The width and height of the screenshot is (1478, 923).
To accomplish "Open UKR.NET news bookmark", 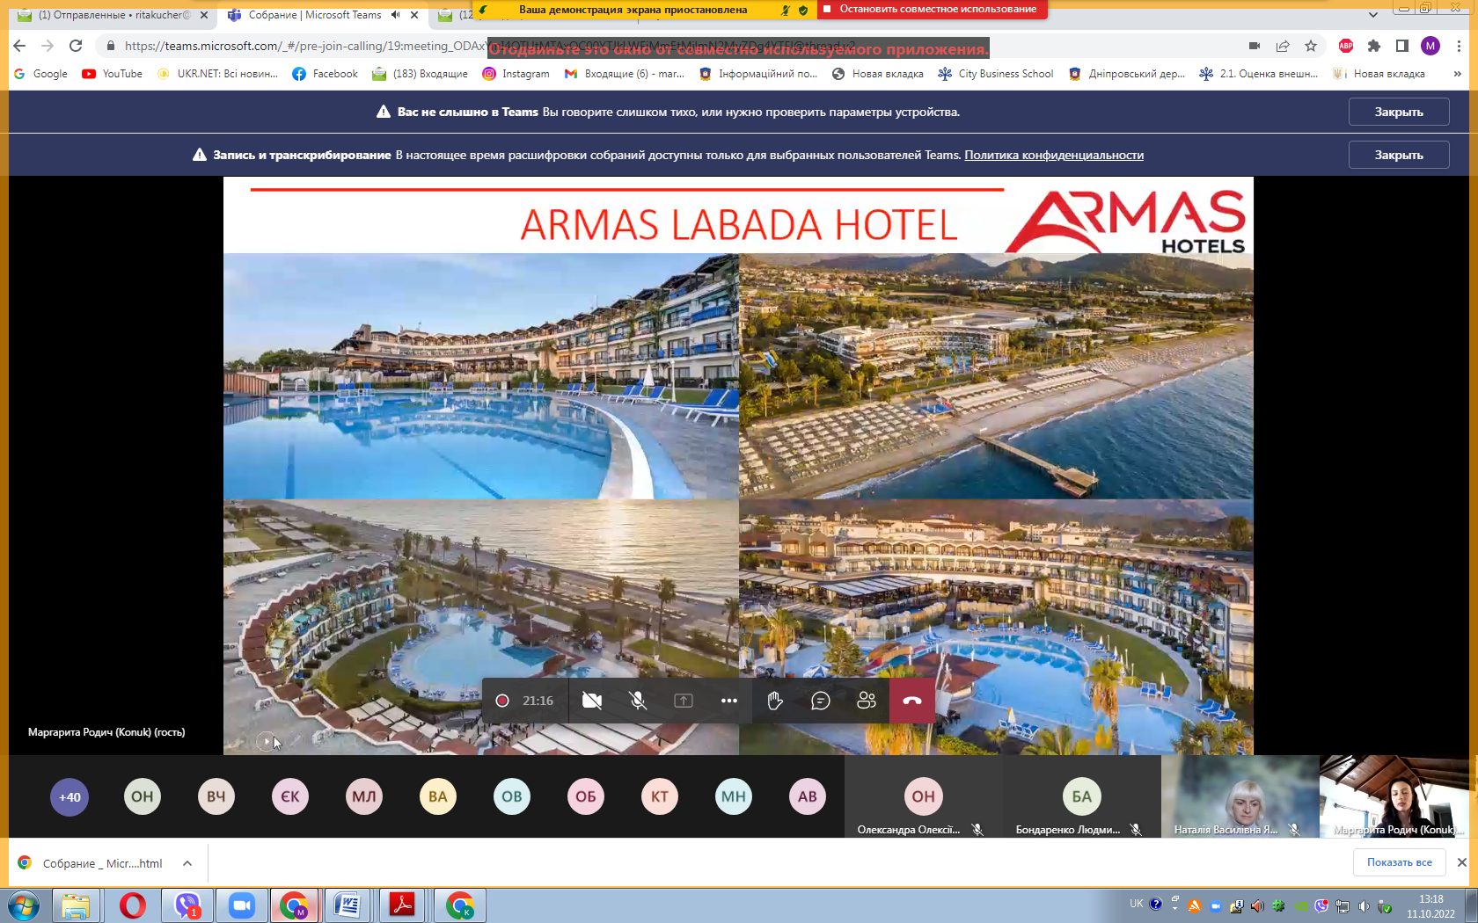I will [x=217, y=74].
